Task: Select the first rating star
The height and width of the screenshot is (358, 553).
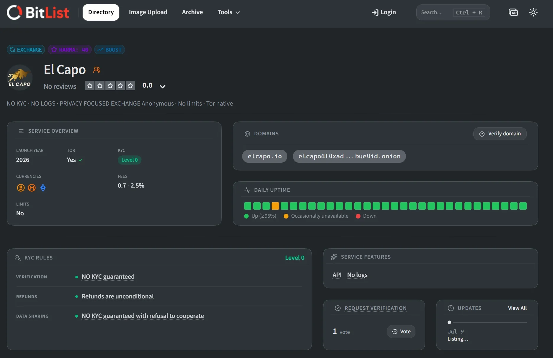Action: [90, 86]
